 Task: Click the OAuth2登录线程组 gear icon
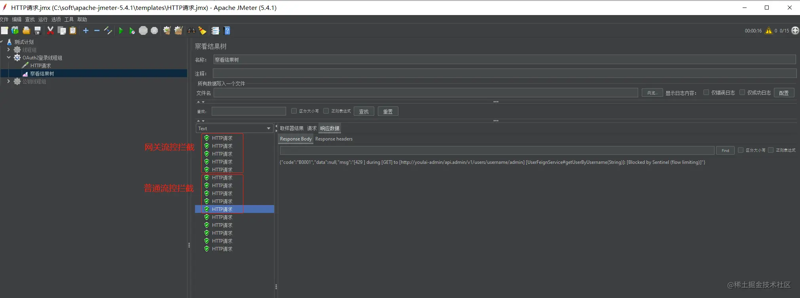pyautogui.click(x=17, y=58)
